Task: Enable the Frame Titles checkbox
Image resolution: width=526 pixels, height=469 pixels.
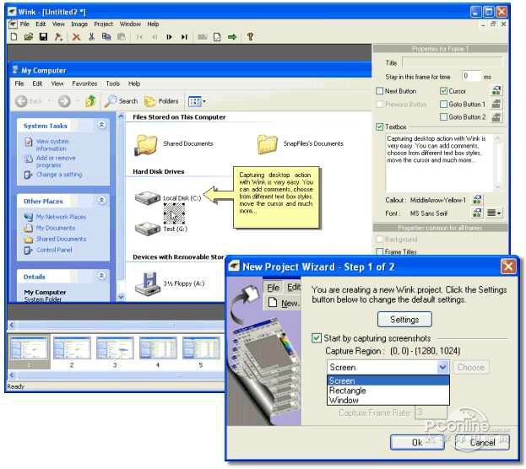Action: (380, 251)
